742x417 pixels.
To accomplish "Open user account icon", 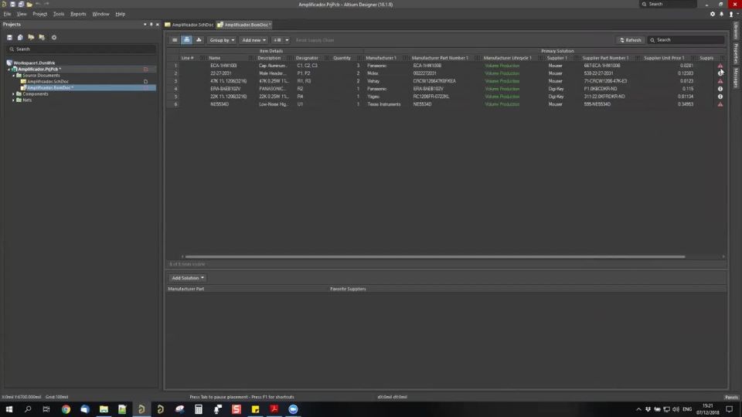I will coord(731,14).
